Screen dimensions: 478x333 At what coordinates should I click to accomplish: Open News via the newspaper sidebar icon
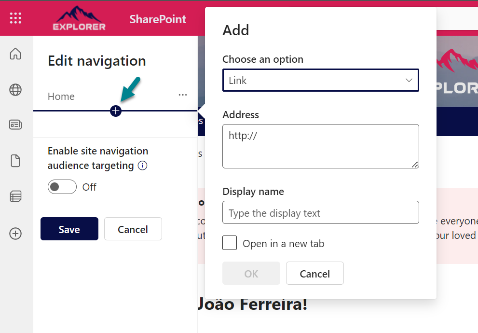click(15, 125)
